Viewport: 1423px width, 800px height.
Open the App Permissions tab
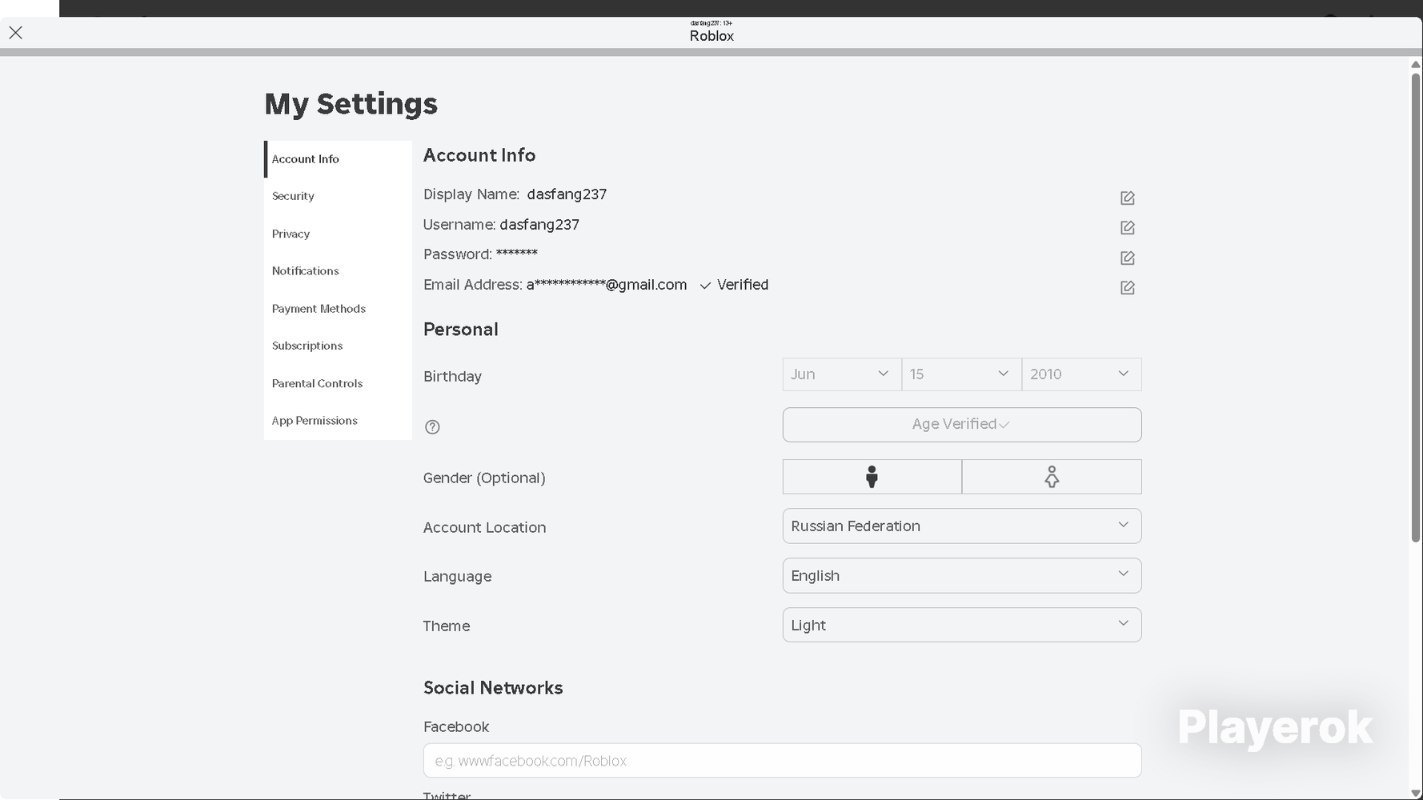coord(338,421)
